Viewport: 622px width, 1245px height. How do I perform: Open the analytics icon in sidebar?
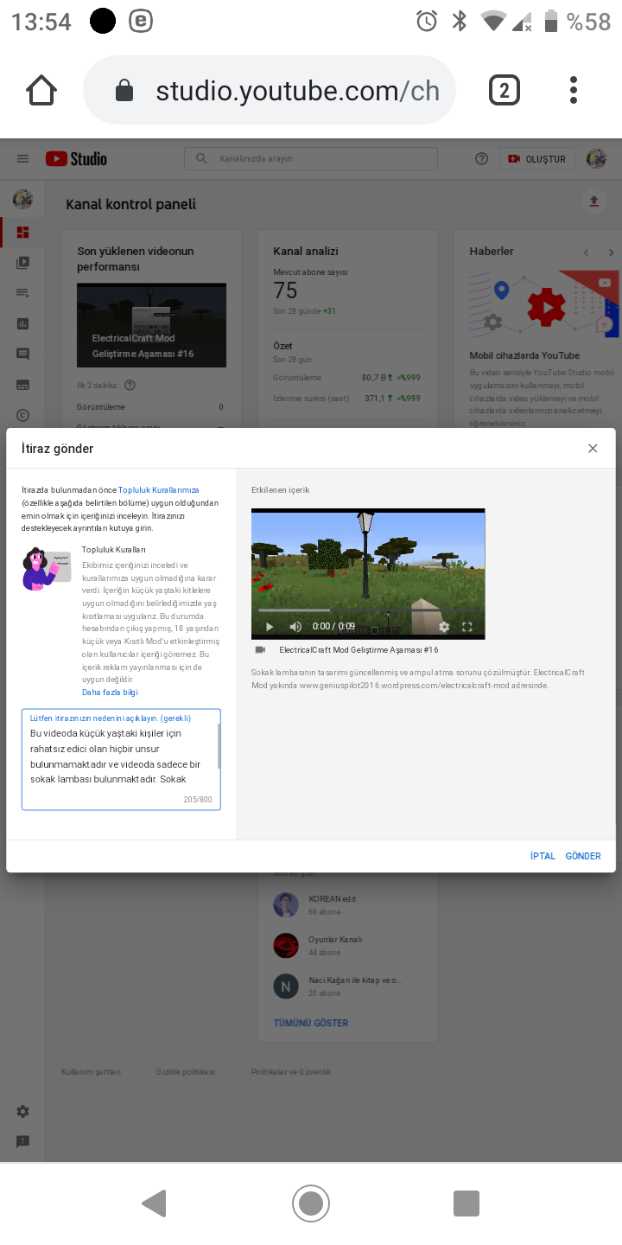(x=22, y=323)
